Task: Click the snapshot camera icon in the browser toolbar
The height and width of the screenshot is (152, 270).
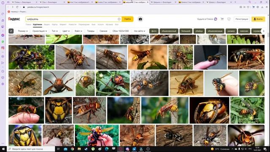Action: click(x=241, y=7)
